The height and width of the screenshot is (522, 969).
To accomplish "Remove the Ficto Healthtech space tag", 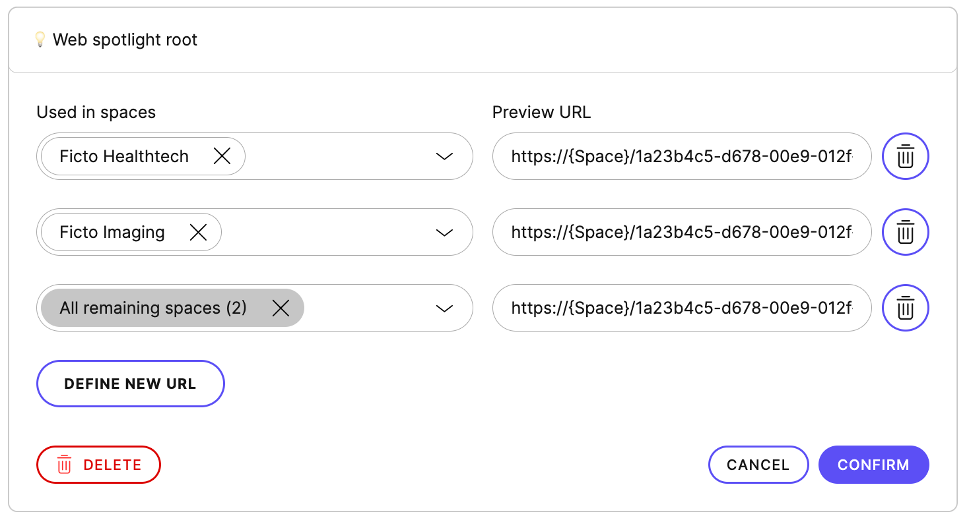I will [222, 156].
